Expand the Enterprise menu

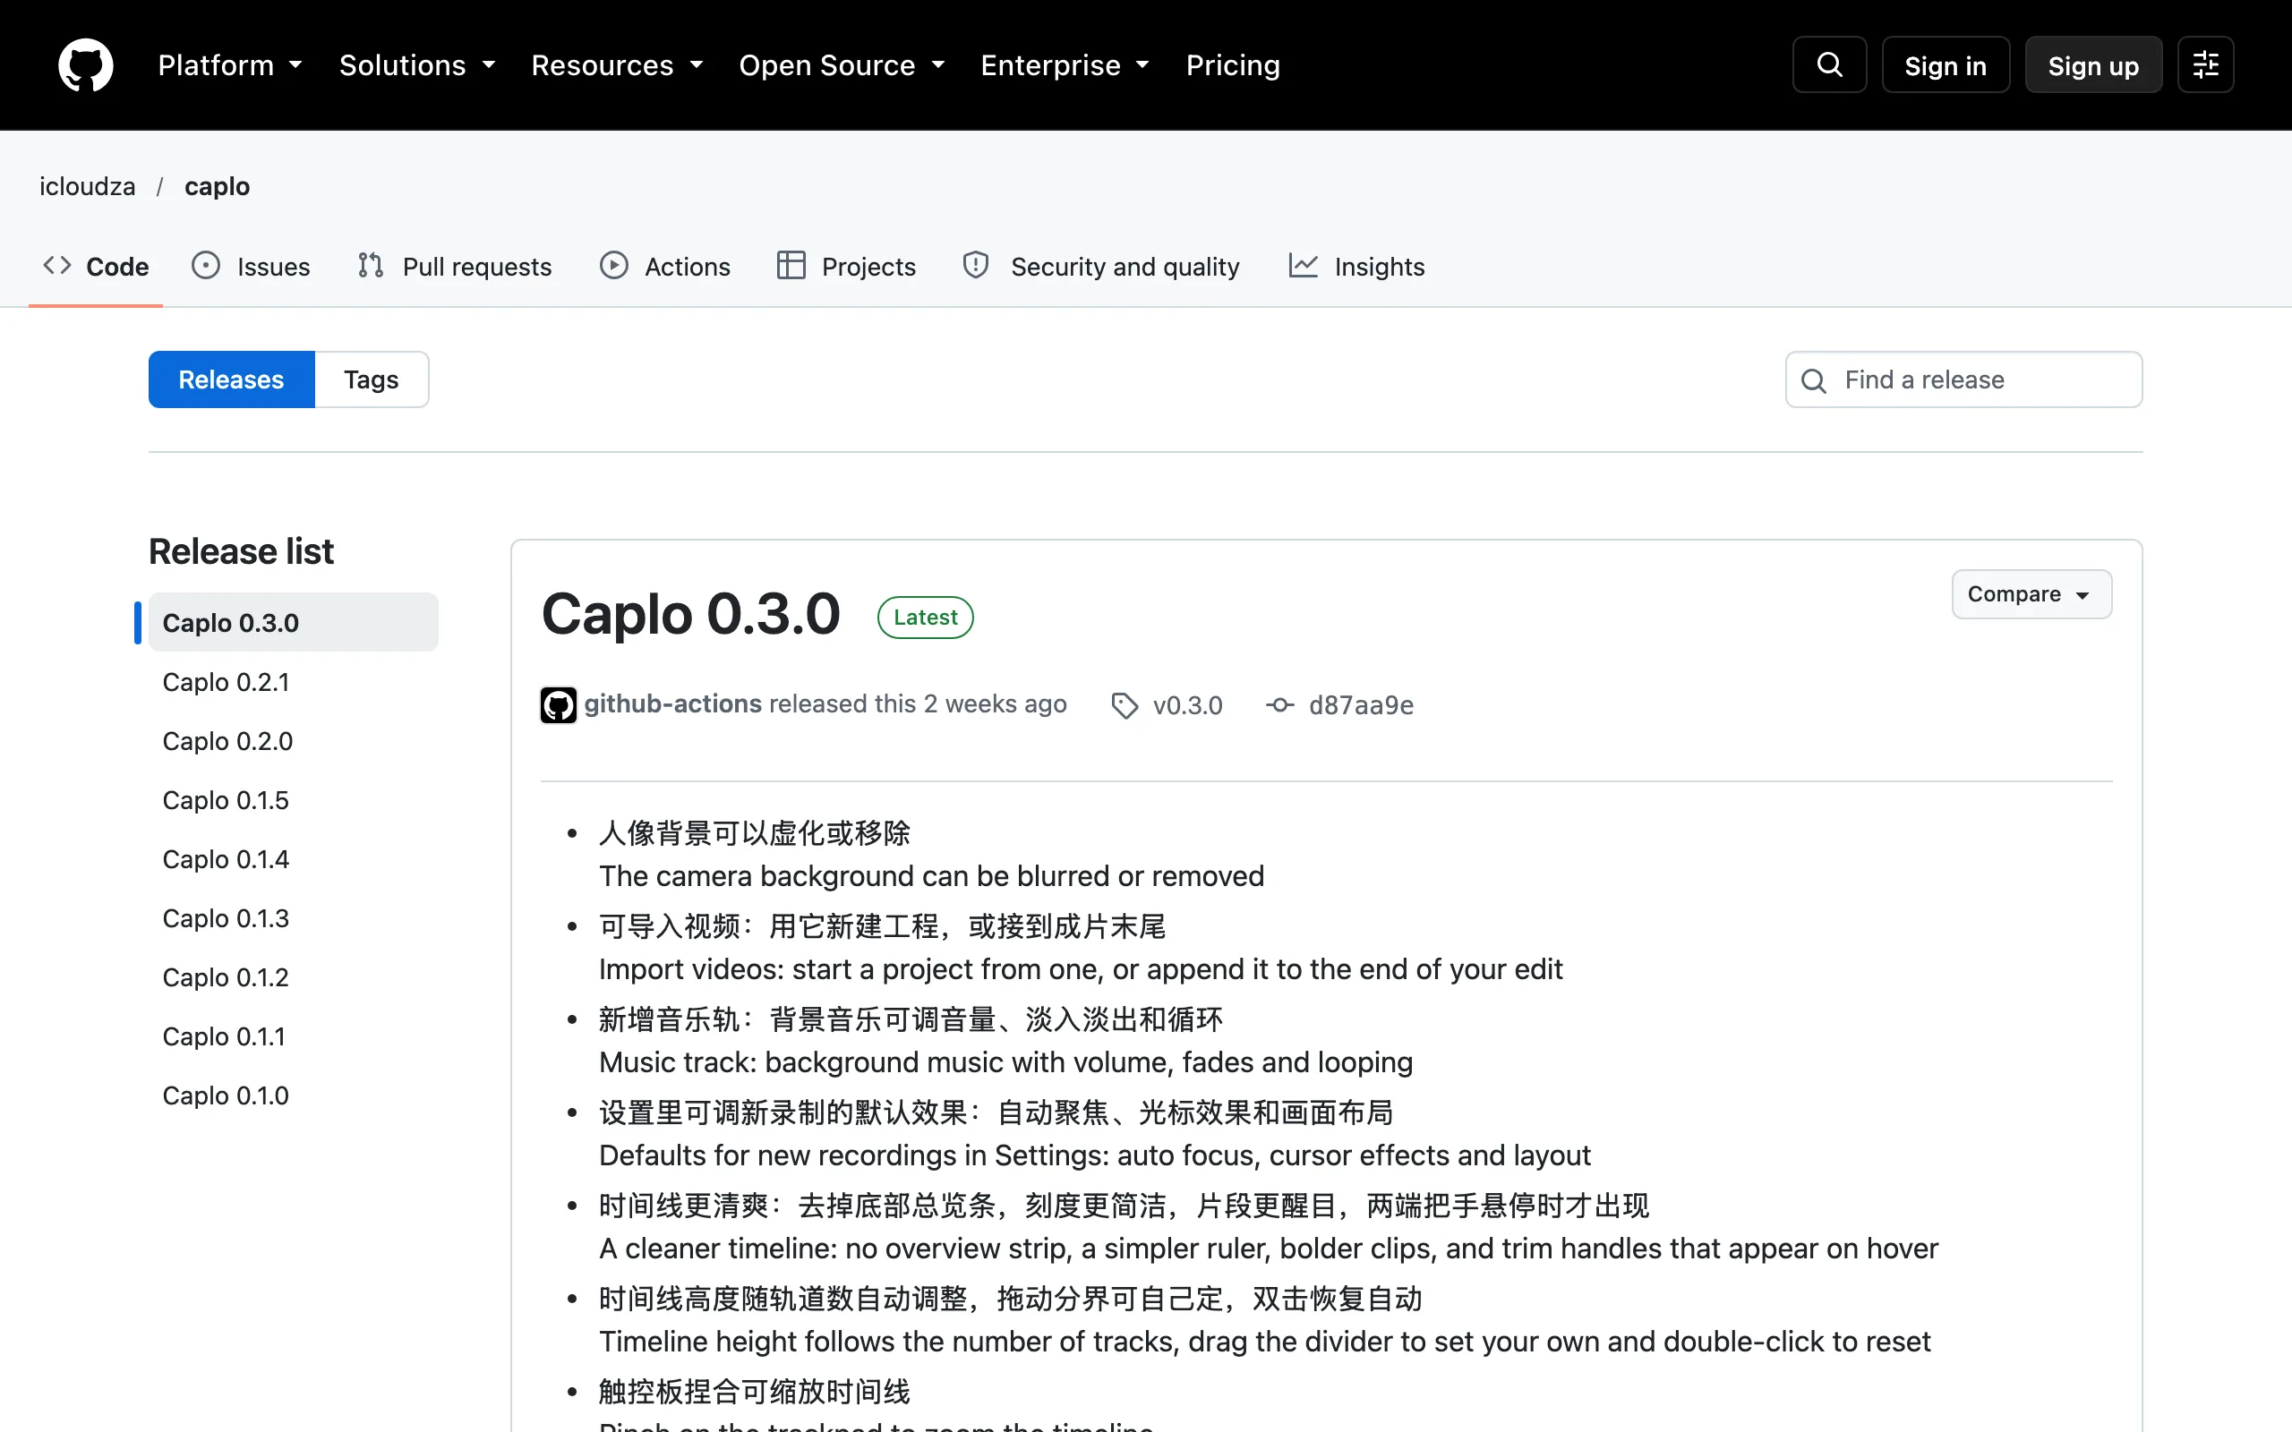(1065, 64)
